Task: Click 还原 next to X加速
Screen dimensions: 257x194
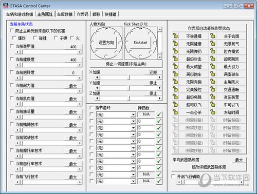Action: [153, 72]
